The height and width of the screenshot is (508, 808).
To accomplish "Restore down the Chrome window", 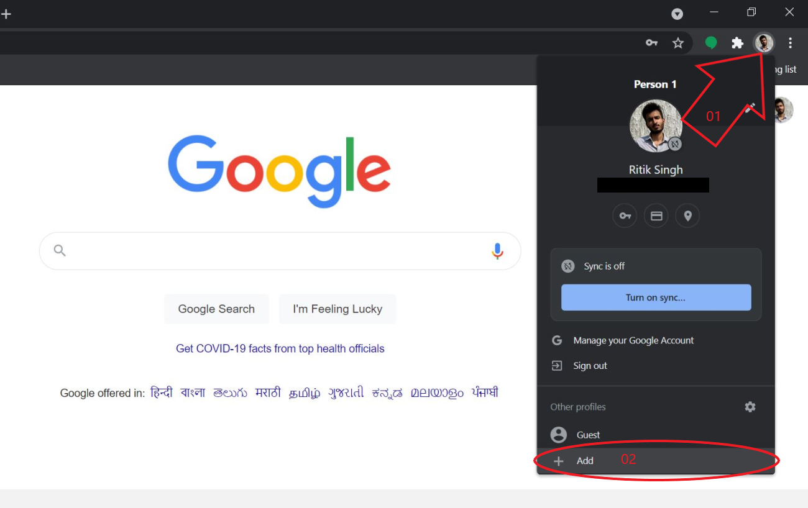I will 751,12.
